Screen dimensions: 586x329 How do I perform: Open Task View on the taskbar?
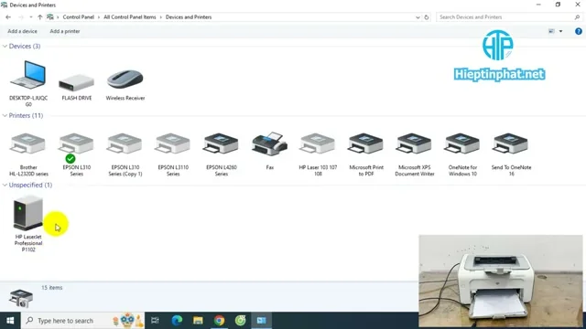155,321
